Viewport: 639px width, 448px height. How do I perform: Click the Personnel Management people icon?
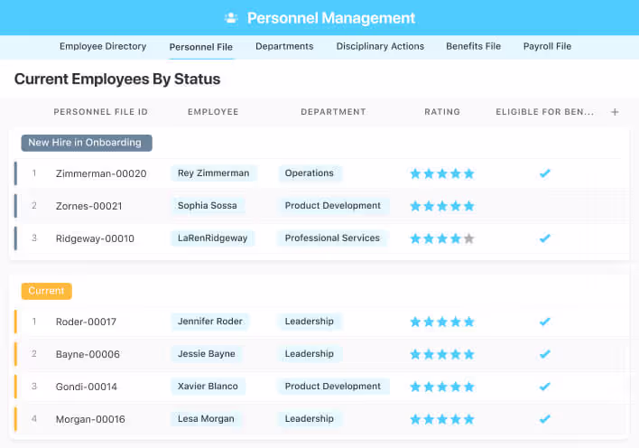[x=231, y=18]
